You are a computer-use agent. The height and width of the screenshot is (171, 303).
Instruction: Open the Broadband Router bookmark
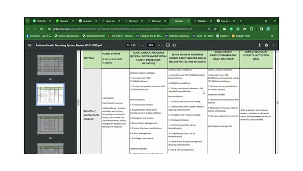(x=94, y=36)
